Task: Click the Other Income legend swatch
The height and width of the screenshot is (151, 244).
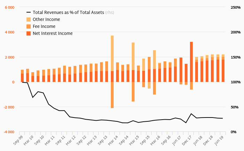Action: [29, 20]
